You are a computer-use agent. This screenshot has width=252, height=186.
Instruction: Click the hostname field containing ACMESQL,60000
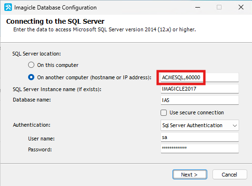[200, 77]
